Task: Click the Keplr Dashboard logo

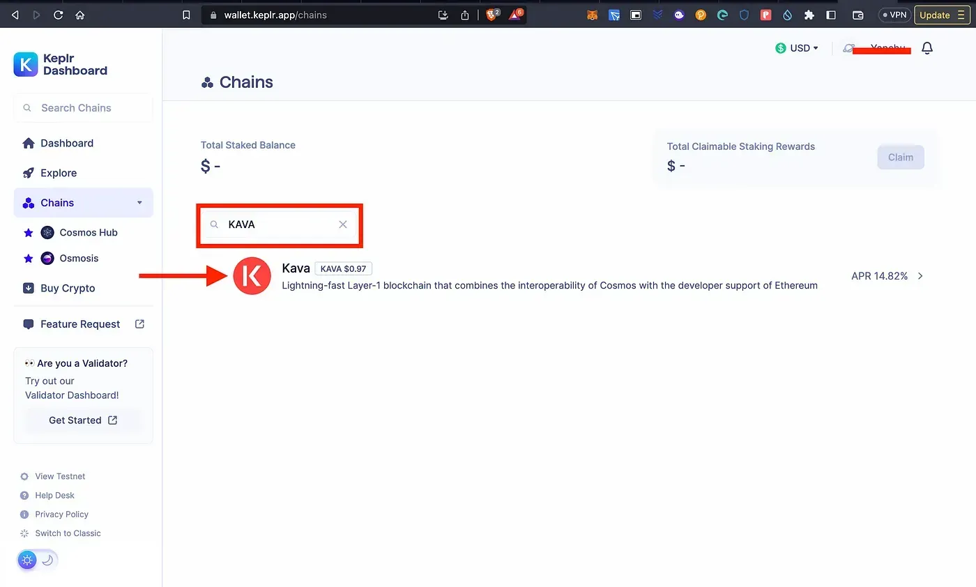Action: point(61,64)
